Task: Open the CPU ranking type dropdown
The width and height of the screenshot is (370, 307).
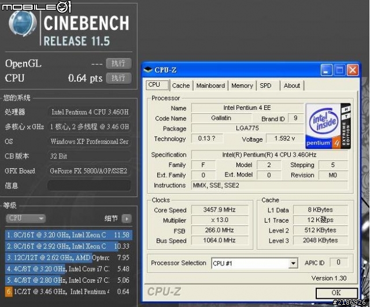Action: 25,219
